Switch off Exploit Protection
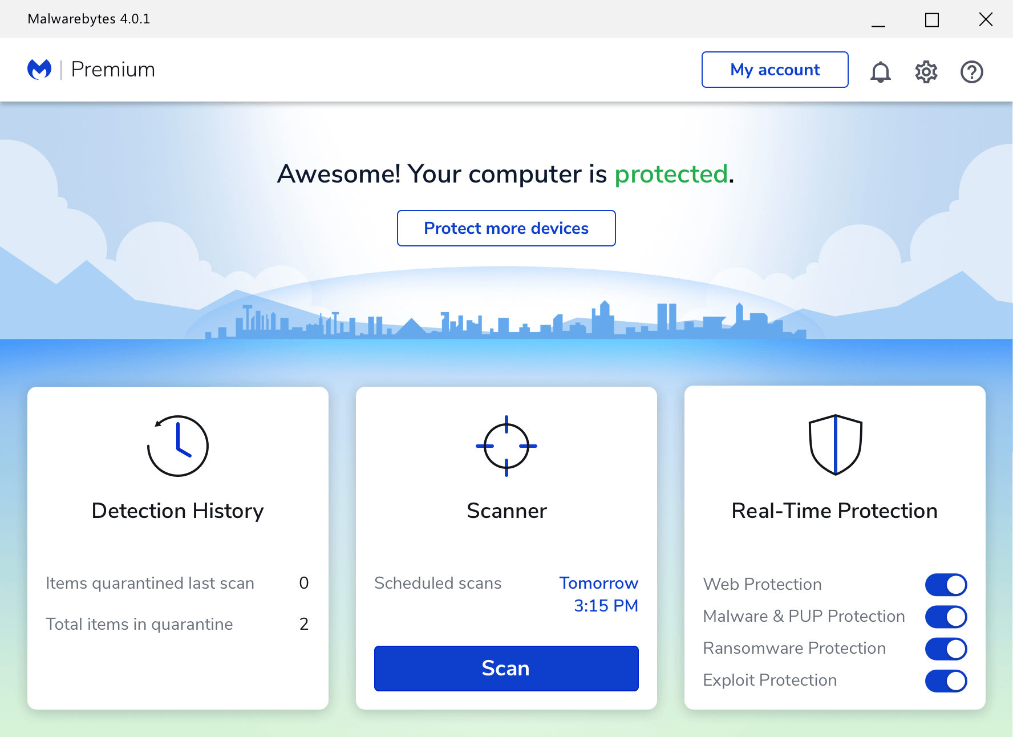Screen dimensions: 1013x737 tap(946, 681)
